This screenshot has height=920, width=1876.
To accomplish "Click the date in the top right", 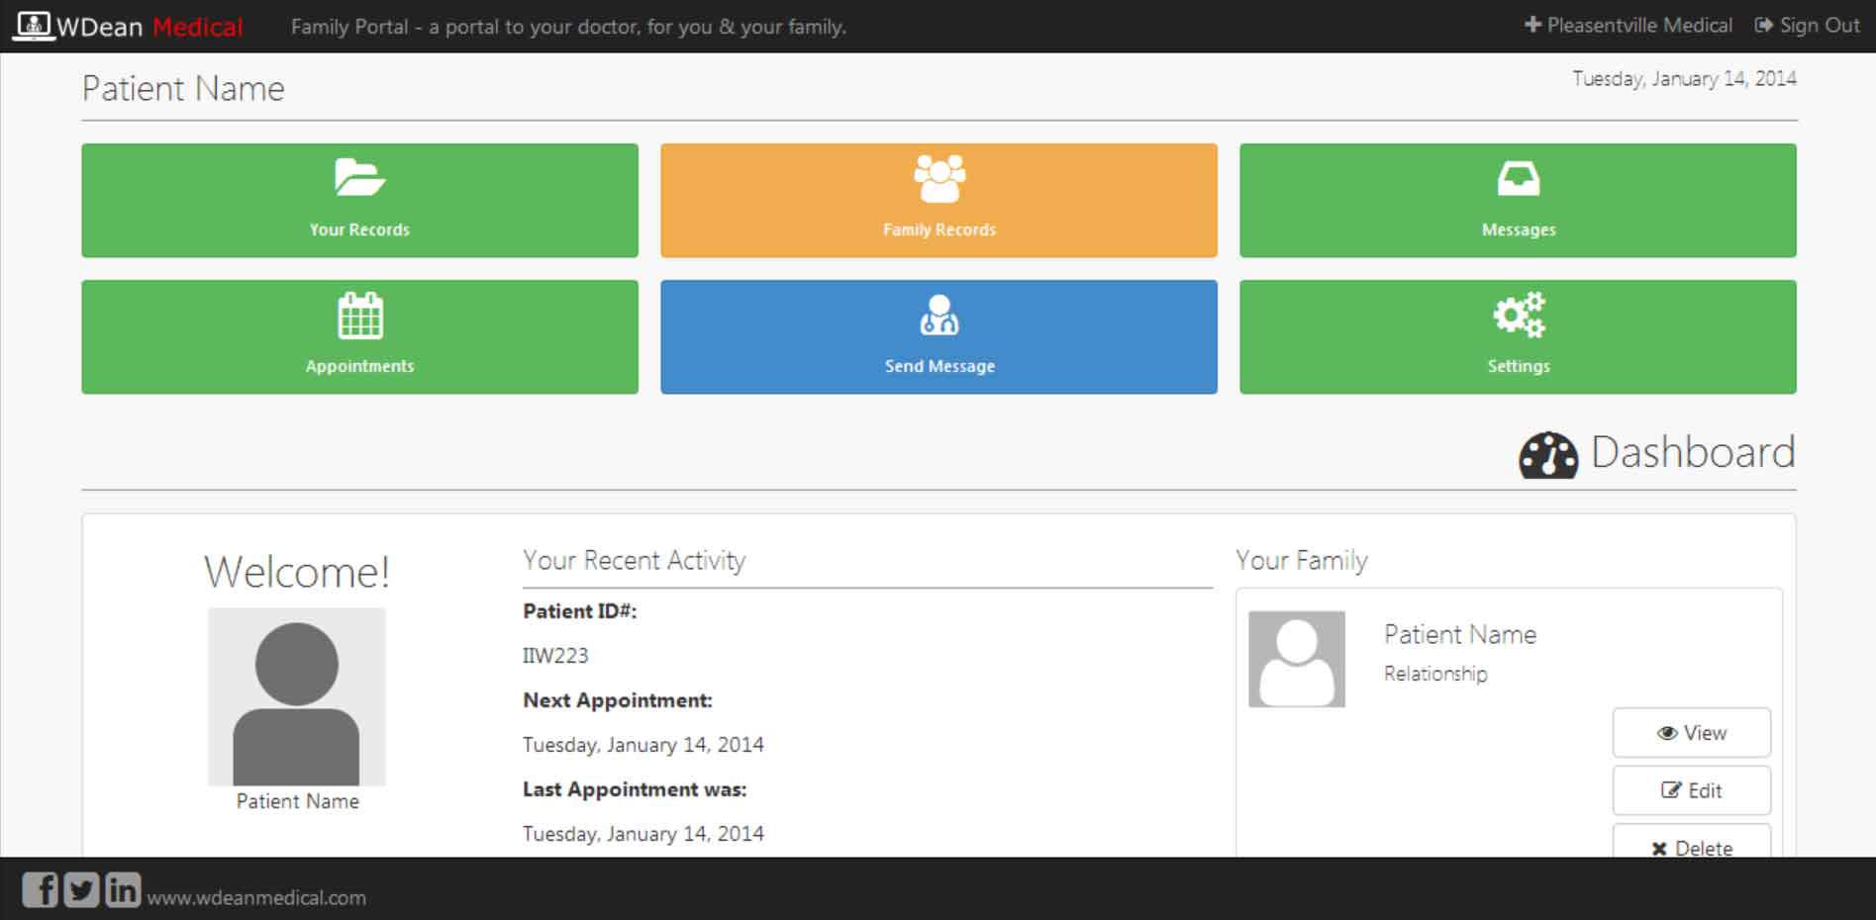I will click(x=1684, y=79).
